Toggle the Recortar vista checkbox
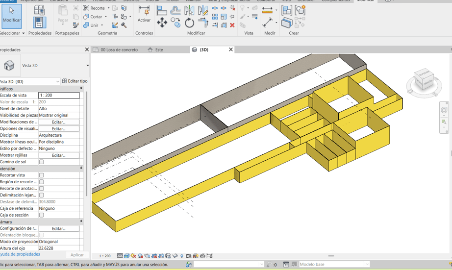 click(42, 175)
